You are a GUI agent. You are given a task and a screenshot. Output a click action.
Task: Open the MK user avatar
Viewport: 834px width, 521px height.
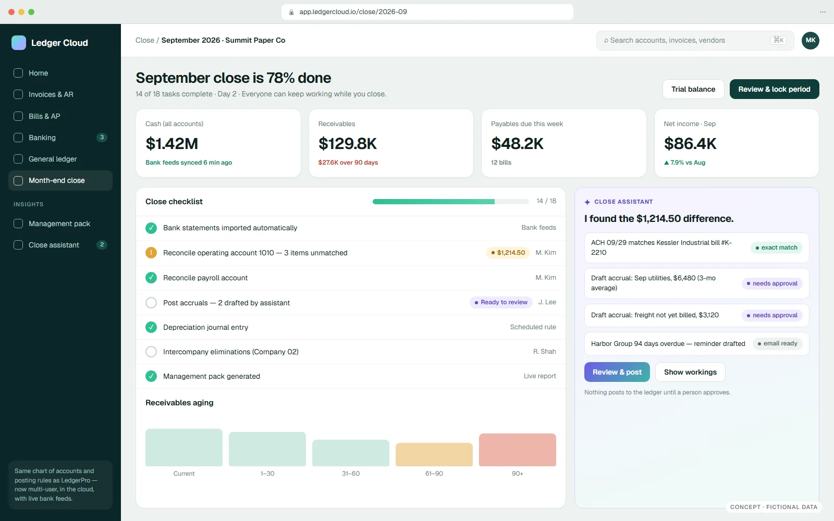pyautogui.click(x=811, y=40)
